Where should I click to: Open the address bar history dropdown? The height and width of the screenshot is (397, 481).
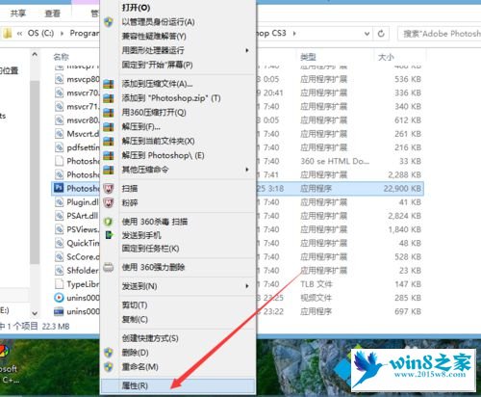[367, 34]
